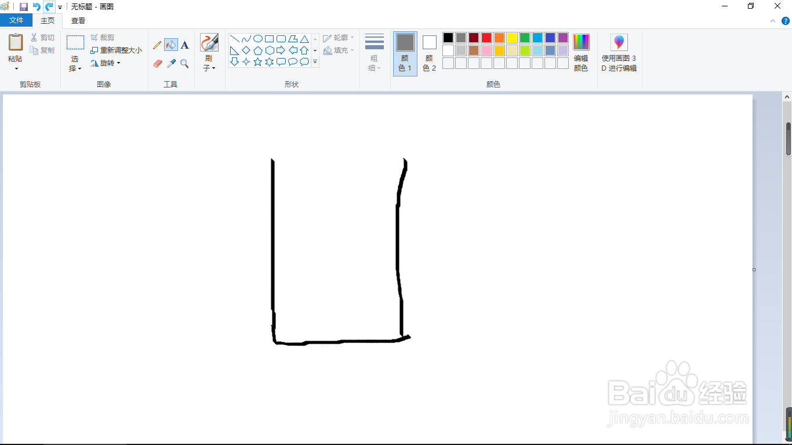Screen dimensions: 792x445
Task: Select the Color picker eyedropper tool
Action: coord(171,64)
